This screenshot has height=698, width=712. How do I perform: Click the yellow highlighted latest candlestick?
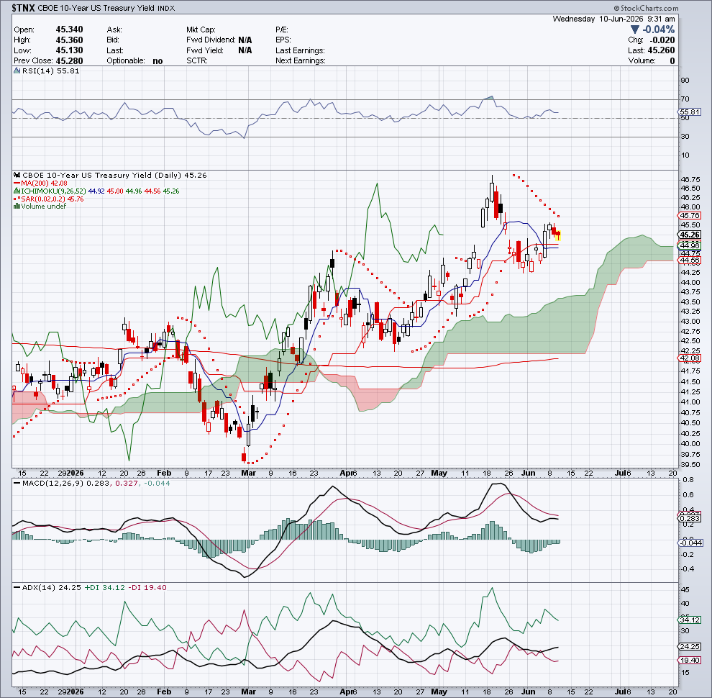pos(558,235)
